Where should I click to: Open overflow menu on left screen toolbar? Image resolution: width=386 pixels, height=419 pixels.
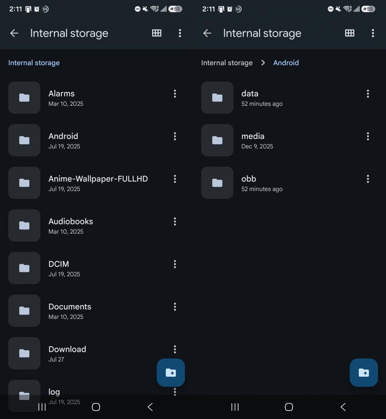pyautogui.click(x=180, y=33)
